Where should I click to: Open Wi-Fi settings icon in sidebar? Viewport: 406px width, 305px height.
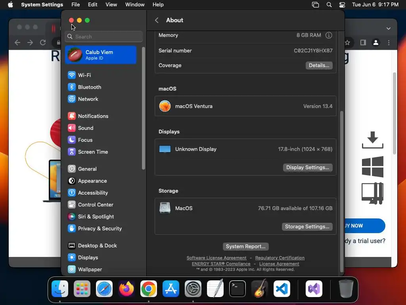click(71, 75)
